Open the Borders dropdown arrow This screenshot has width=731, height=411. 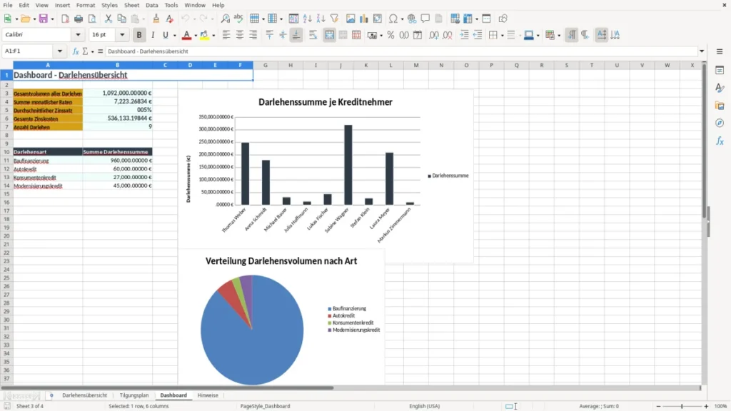[502, 36]
